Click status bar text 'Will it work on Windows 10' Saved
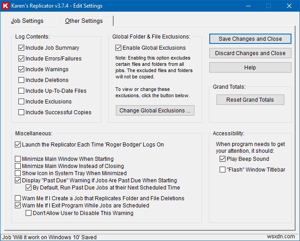The image size is (300, 241). tap(49, 237)
